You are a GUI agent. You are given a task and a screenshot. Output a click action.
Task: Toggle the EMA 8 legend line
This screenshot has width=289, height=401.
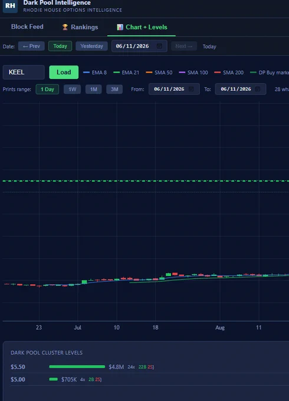tap(95, 73)
